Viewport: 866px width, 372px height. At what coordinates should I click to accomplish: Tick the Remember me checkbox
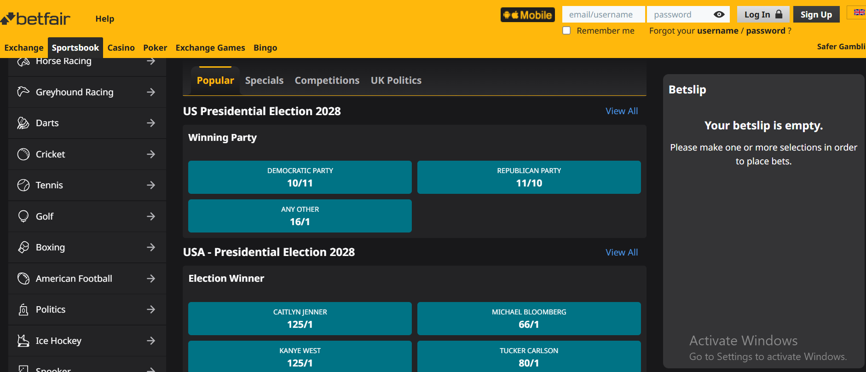(566, 30)
